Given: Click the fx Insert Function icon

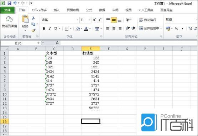Looking at the screenshot, I should [57, 43].
